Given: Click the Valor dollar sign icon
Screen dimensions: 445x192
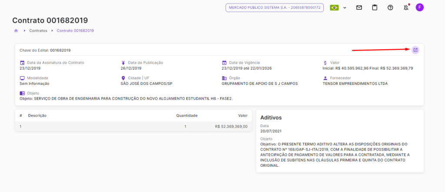Looking at the screenshot, I should click(x=325, y=63).
